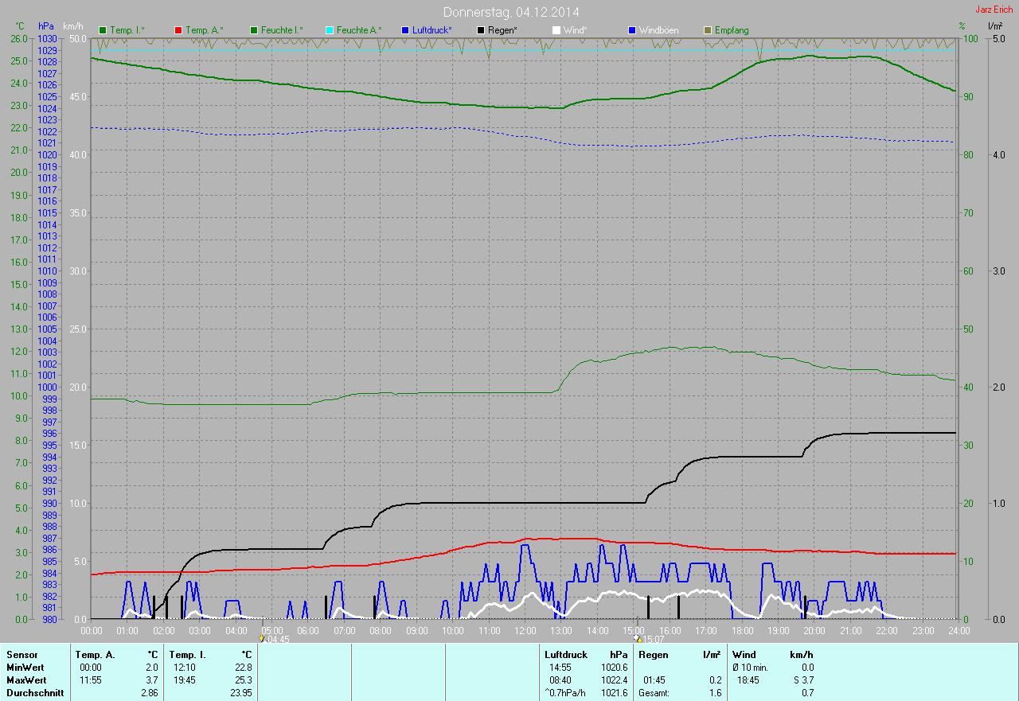
Task: Click the Luftdruck column header in table
Action: 565,655
